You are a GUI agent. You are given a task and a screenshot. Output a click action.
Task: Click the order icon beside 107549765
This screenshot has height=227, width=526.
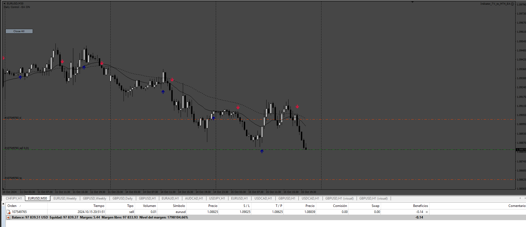point(9,212)
